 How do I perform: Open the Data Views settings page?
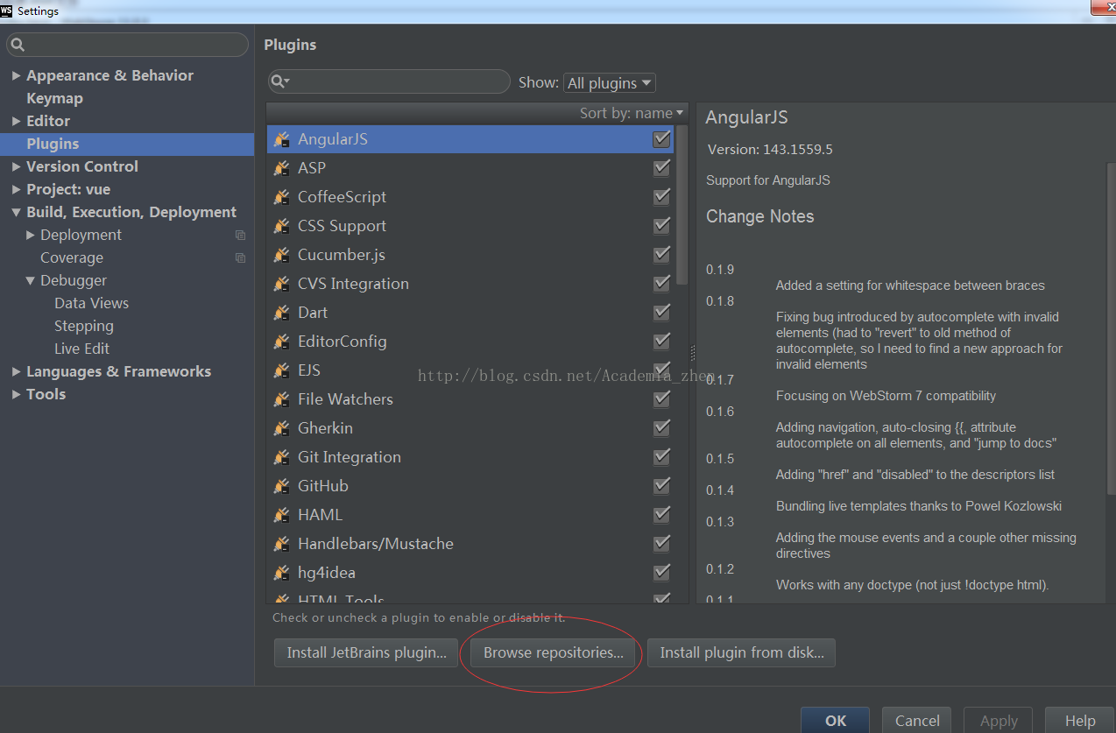click(91, 303)
